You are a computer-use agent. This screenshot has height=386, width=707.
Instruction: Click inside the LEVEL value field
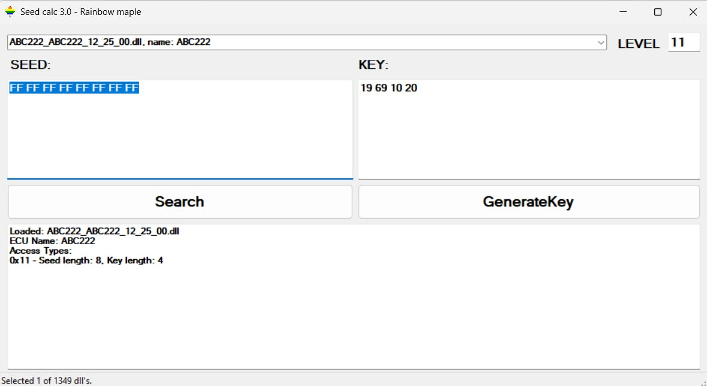(x=684, y=42)
